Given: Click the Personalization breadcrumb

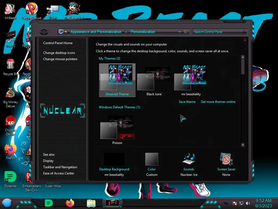Looking at the screenshot, I should [x=143, y=32].
